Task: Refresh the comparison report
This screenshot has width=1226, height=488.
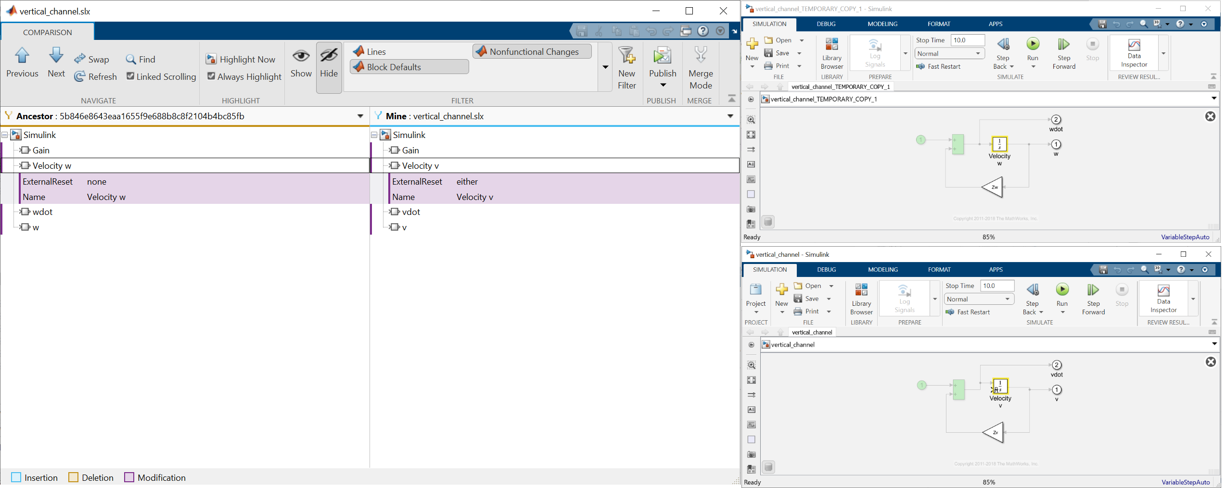Action: point(95,76)
